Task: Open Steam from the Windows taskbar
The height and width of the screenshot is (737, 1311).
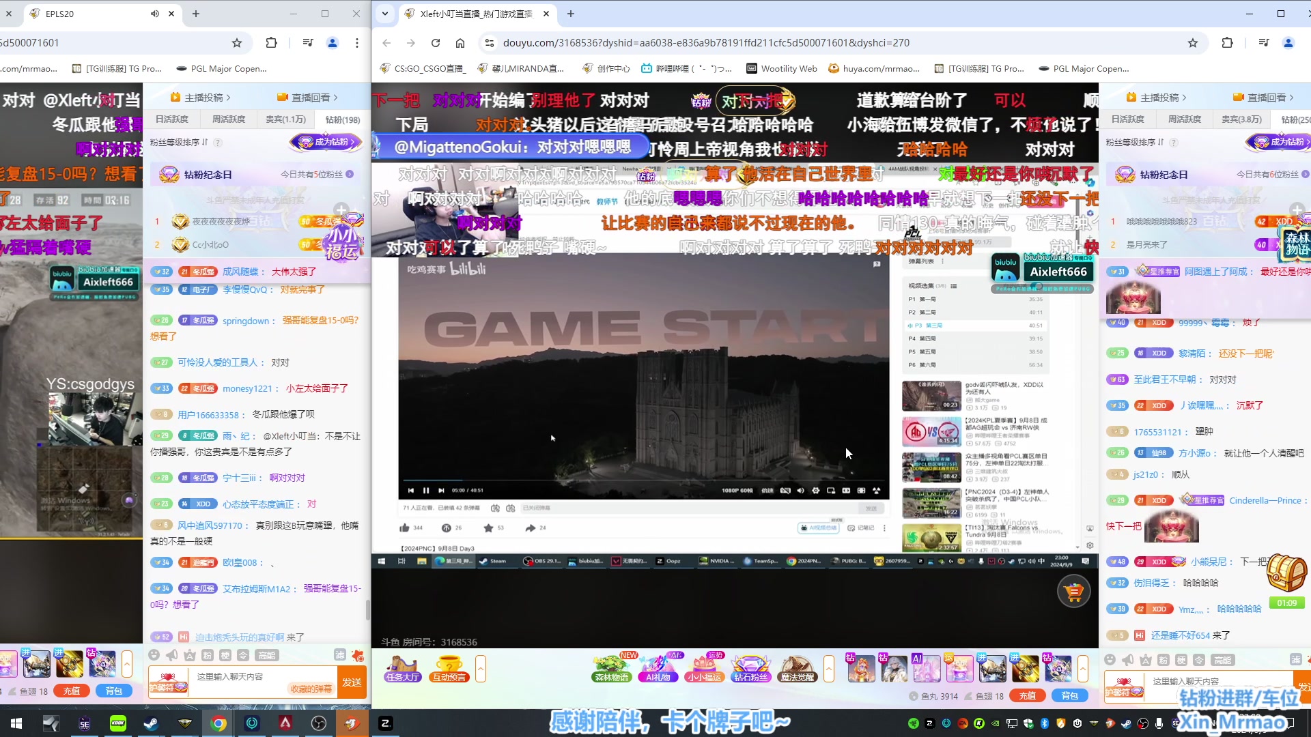Action: 151,723
